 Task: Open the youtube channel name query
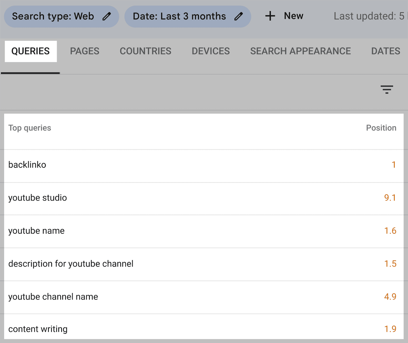point(53,297)
